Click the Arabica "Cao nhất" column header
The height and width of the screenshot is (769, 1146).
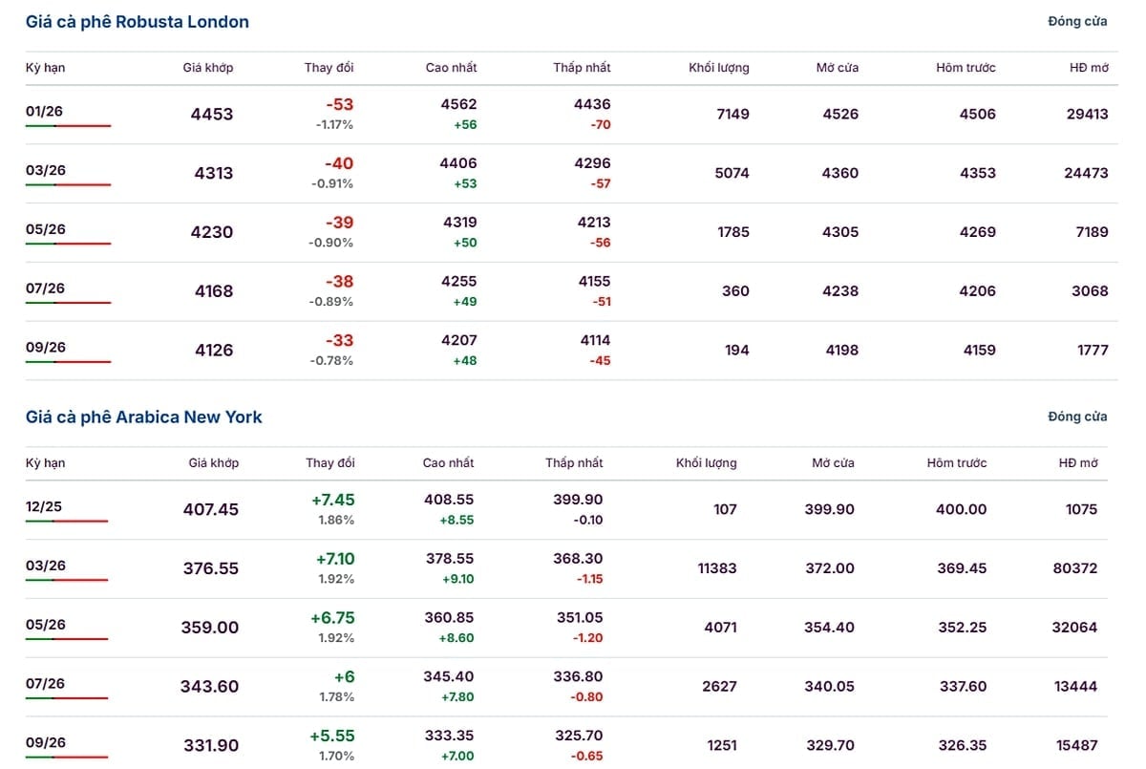[448, 463]
